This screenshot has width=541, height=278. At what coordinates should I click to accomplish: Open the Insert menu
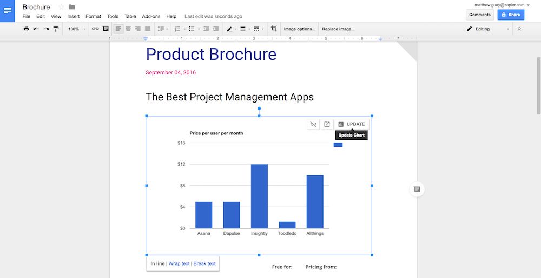[x=73, y=17]
